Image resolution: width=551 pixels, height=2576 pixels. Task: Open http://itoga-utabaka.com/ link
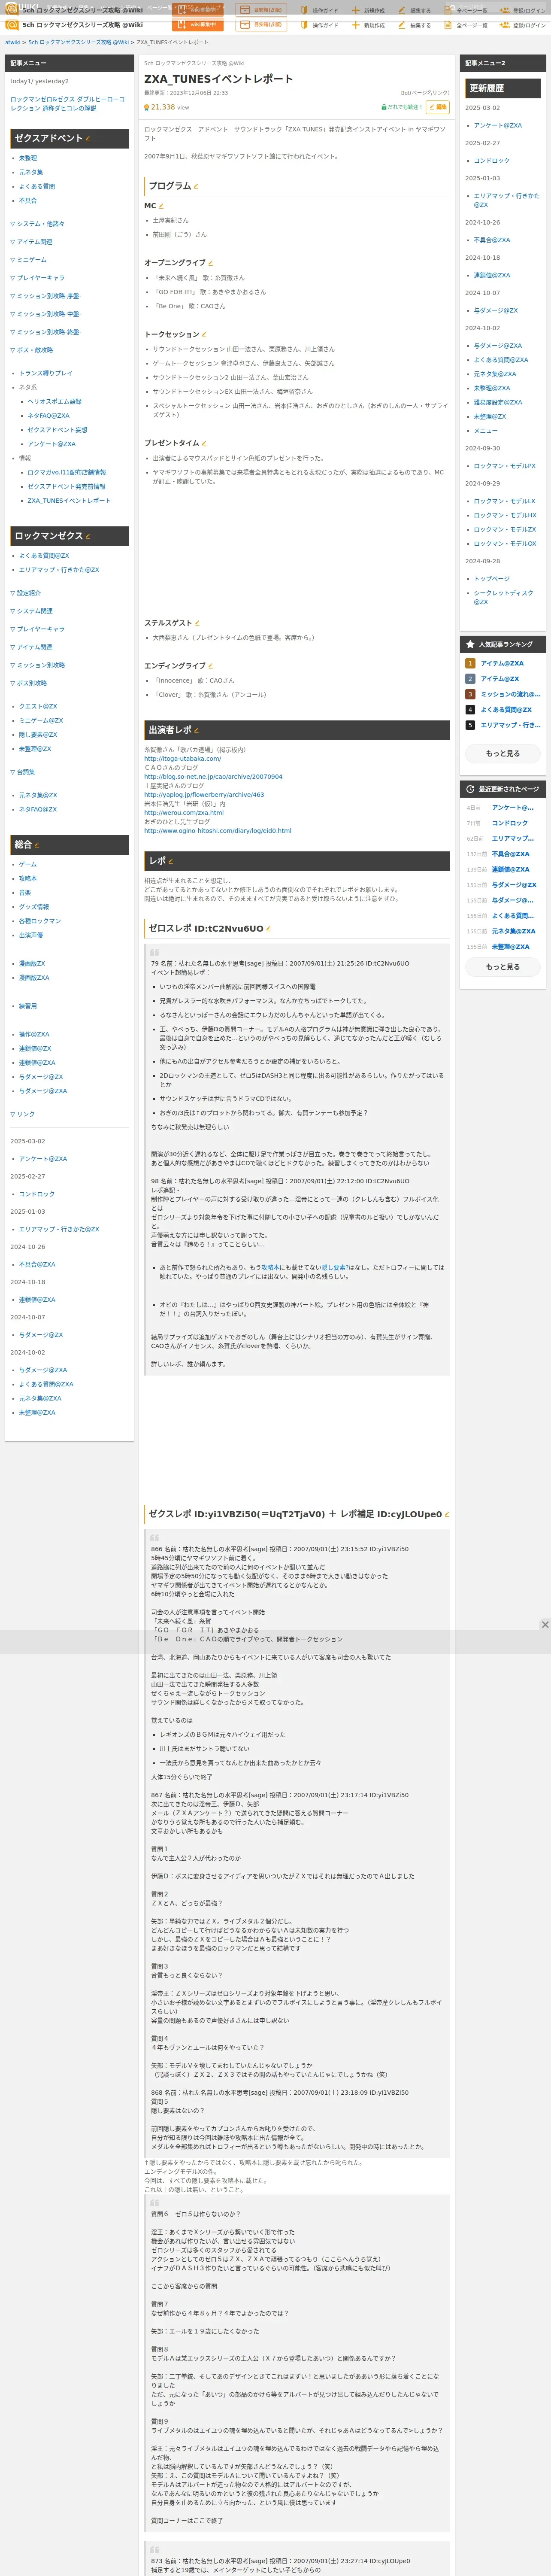point(183,759)
